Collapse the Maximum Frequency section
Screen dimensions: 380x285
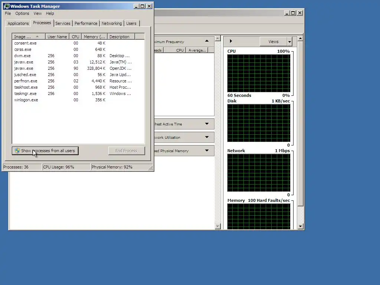point(207,41)
